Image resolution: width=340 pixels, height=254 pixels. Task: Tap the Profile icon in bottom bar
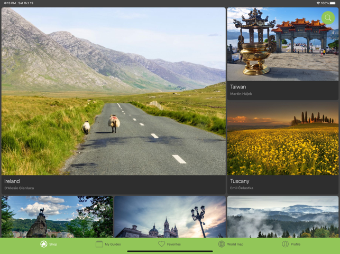285,244
